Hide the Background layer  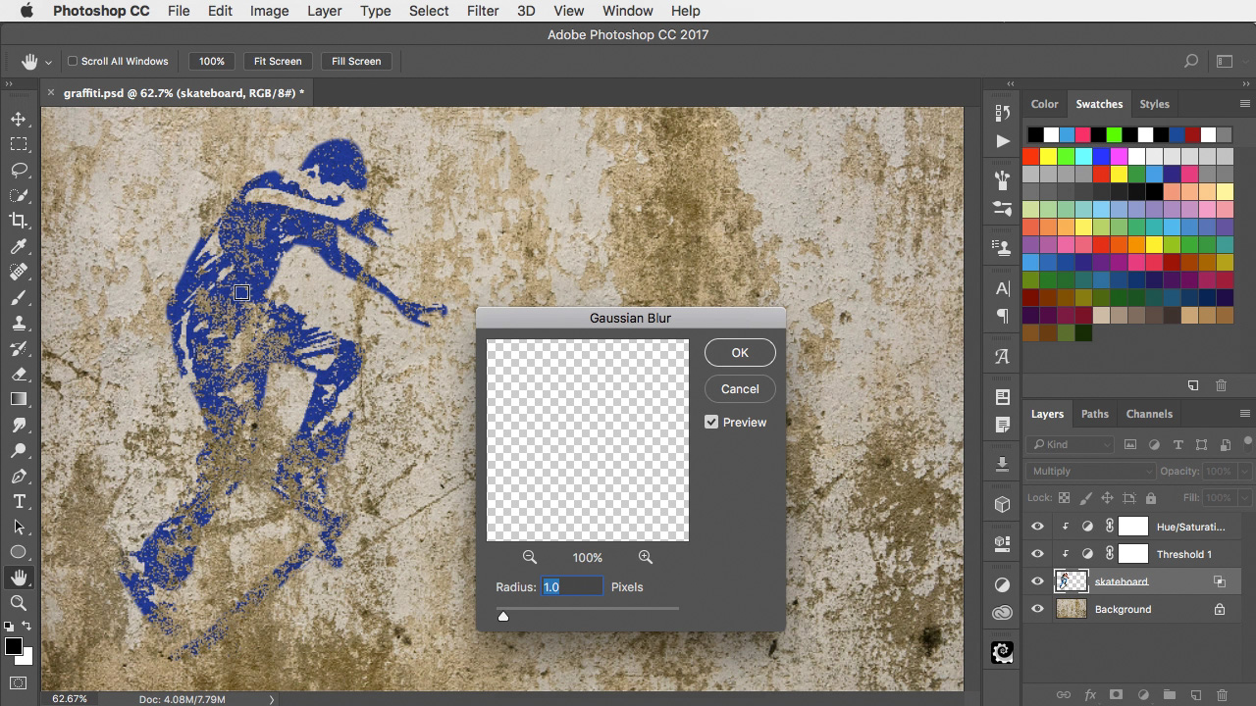pyautogui.click(x=1037, y=609)
